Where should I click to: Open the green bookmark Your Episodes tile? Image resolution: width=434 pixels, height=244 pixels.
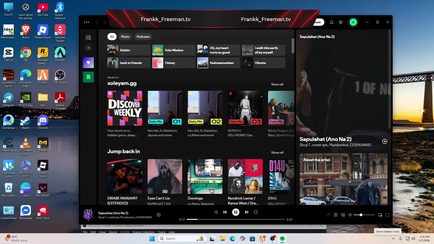88,77
